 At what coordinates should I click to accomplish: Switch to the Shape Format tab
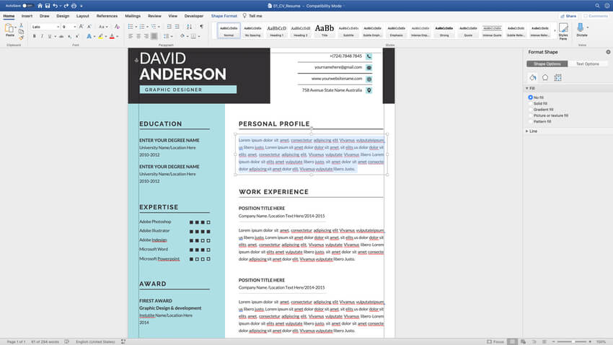tap(224, 16)
